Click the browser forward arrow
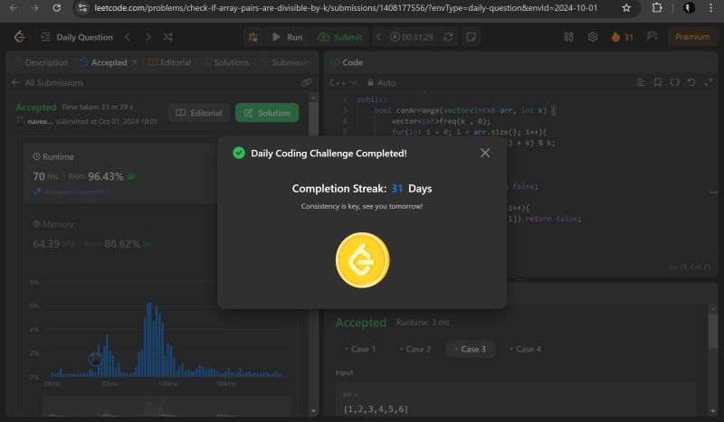Screen dimensions: 724x422 [x=34, y=8]
